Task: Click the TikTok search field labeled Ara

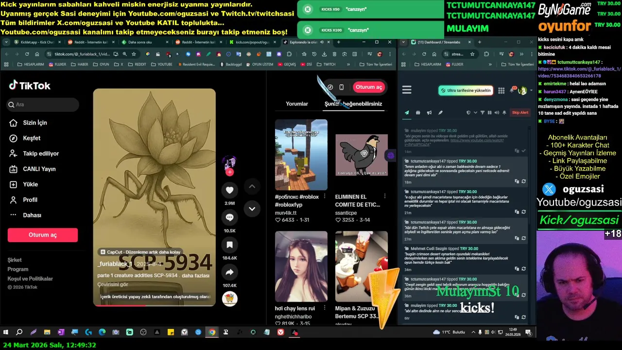Action: [43, 105]
